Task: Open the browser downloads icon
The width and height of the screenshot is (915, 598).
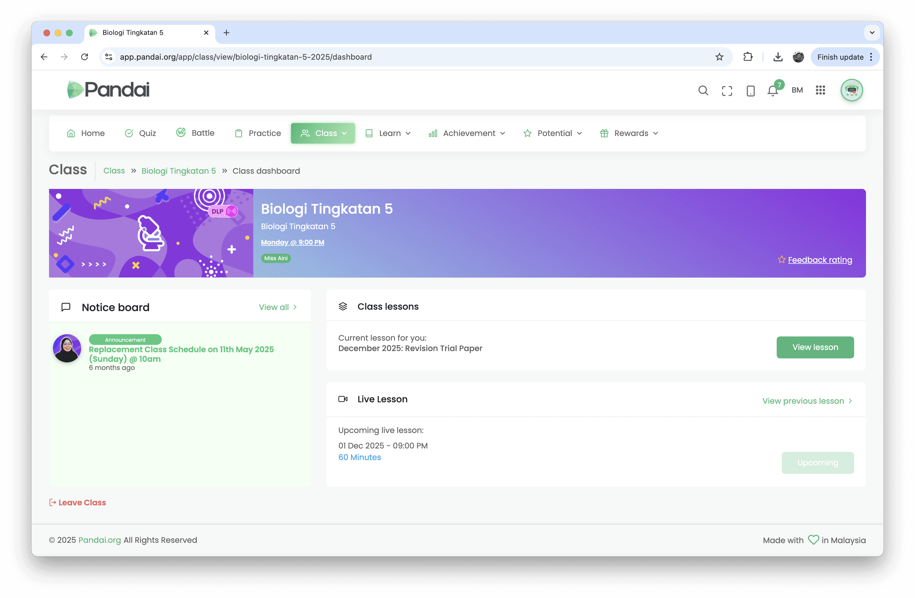Action: point(778,57)
